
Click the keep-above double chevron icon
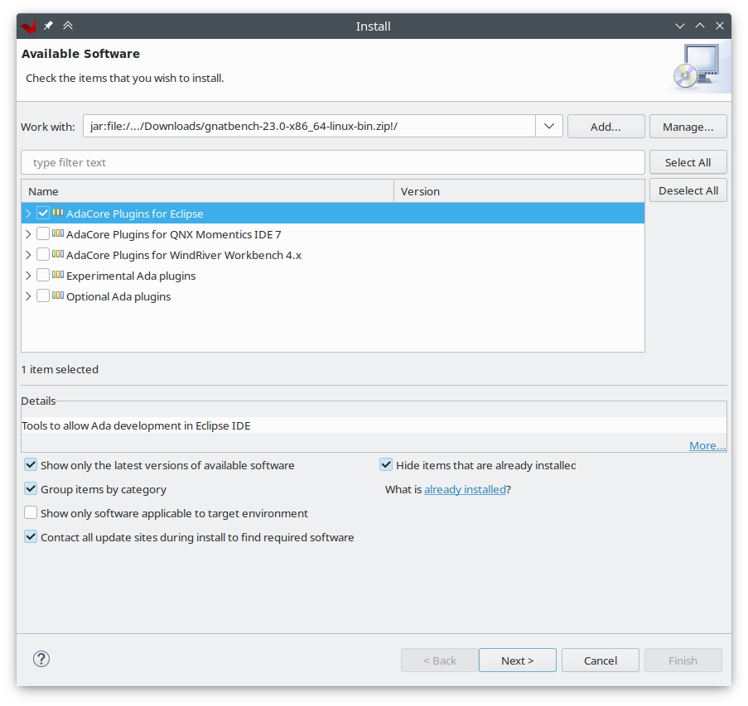[x=68, y=26]
